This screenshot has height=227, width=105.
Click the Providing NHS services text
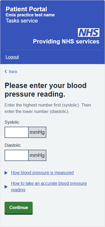point(66,42)
